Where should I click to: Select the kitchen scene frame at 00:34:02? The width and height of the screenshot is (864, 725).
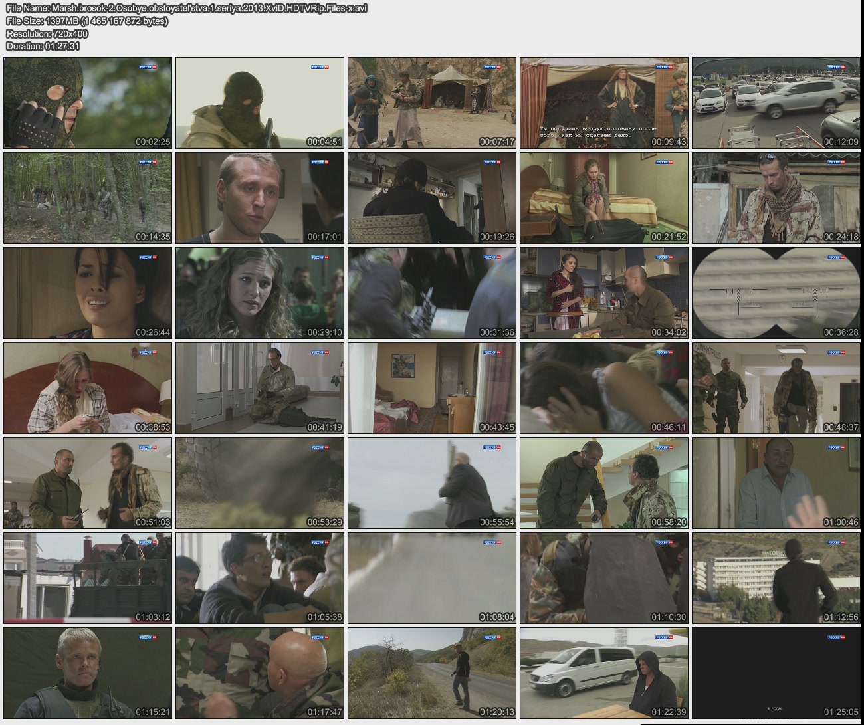(604, 293)
